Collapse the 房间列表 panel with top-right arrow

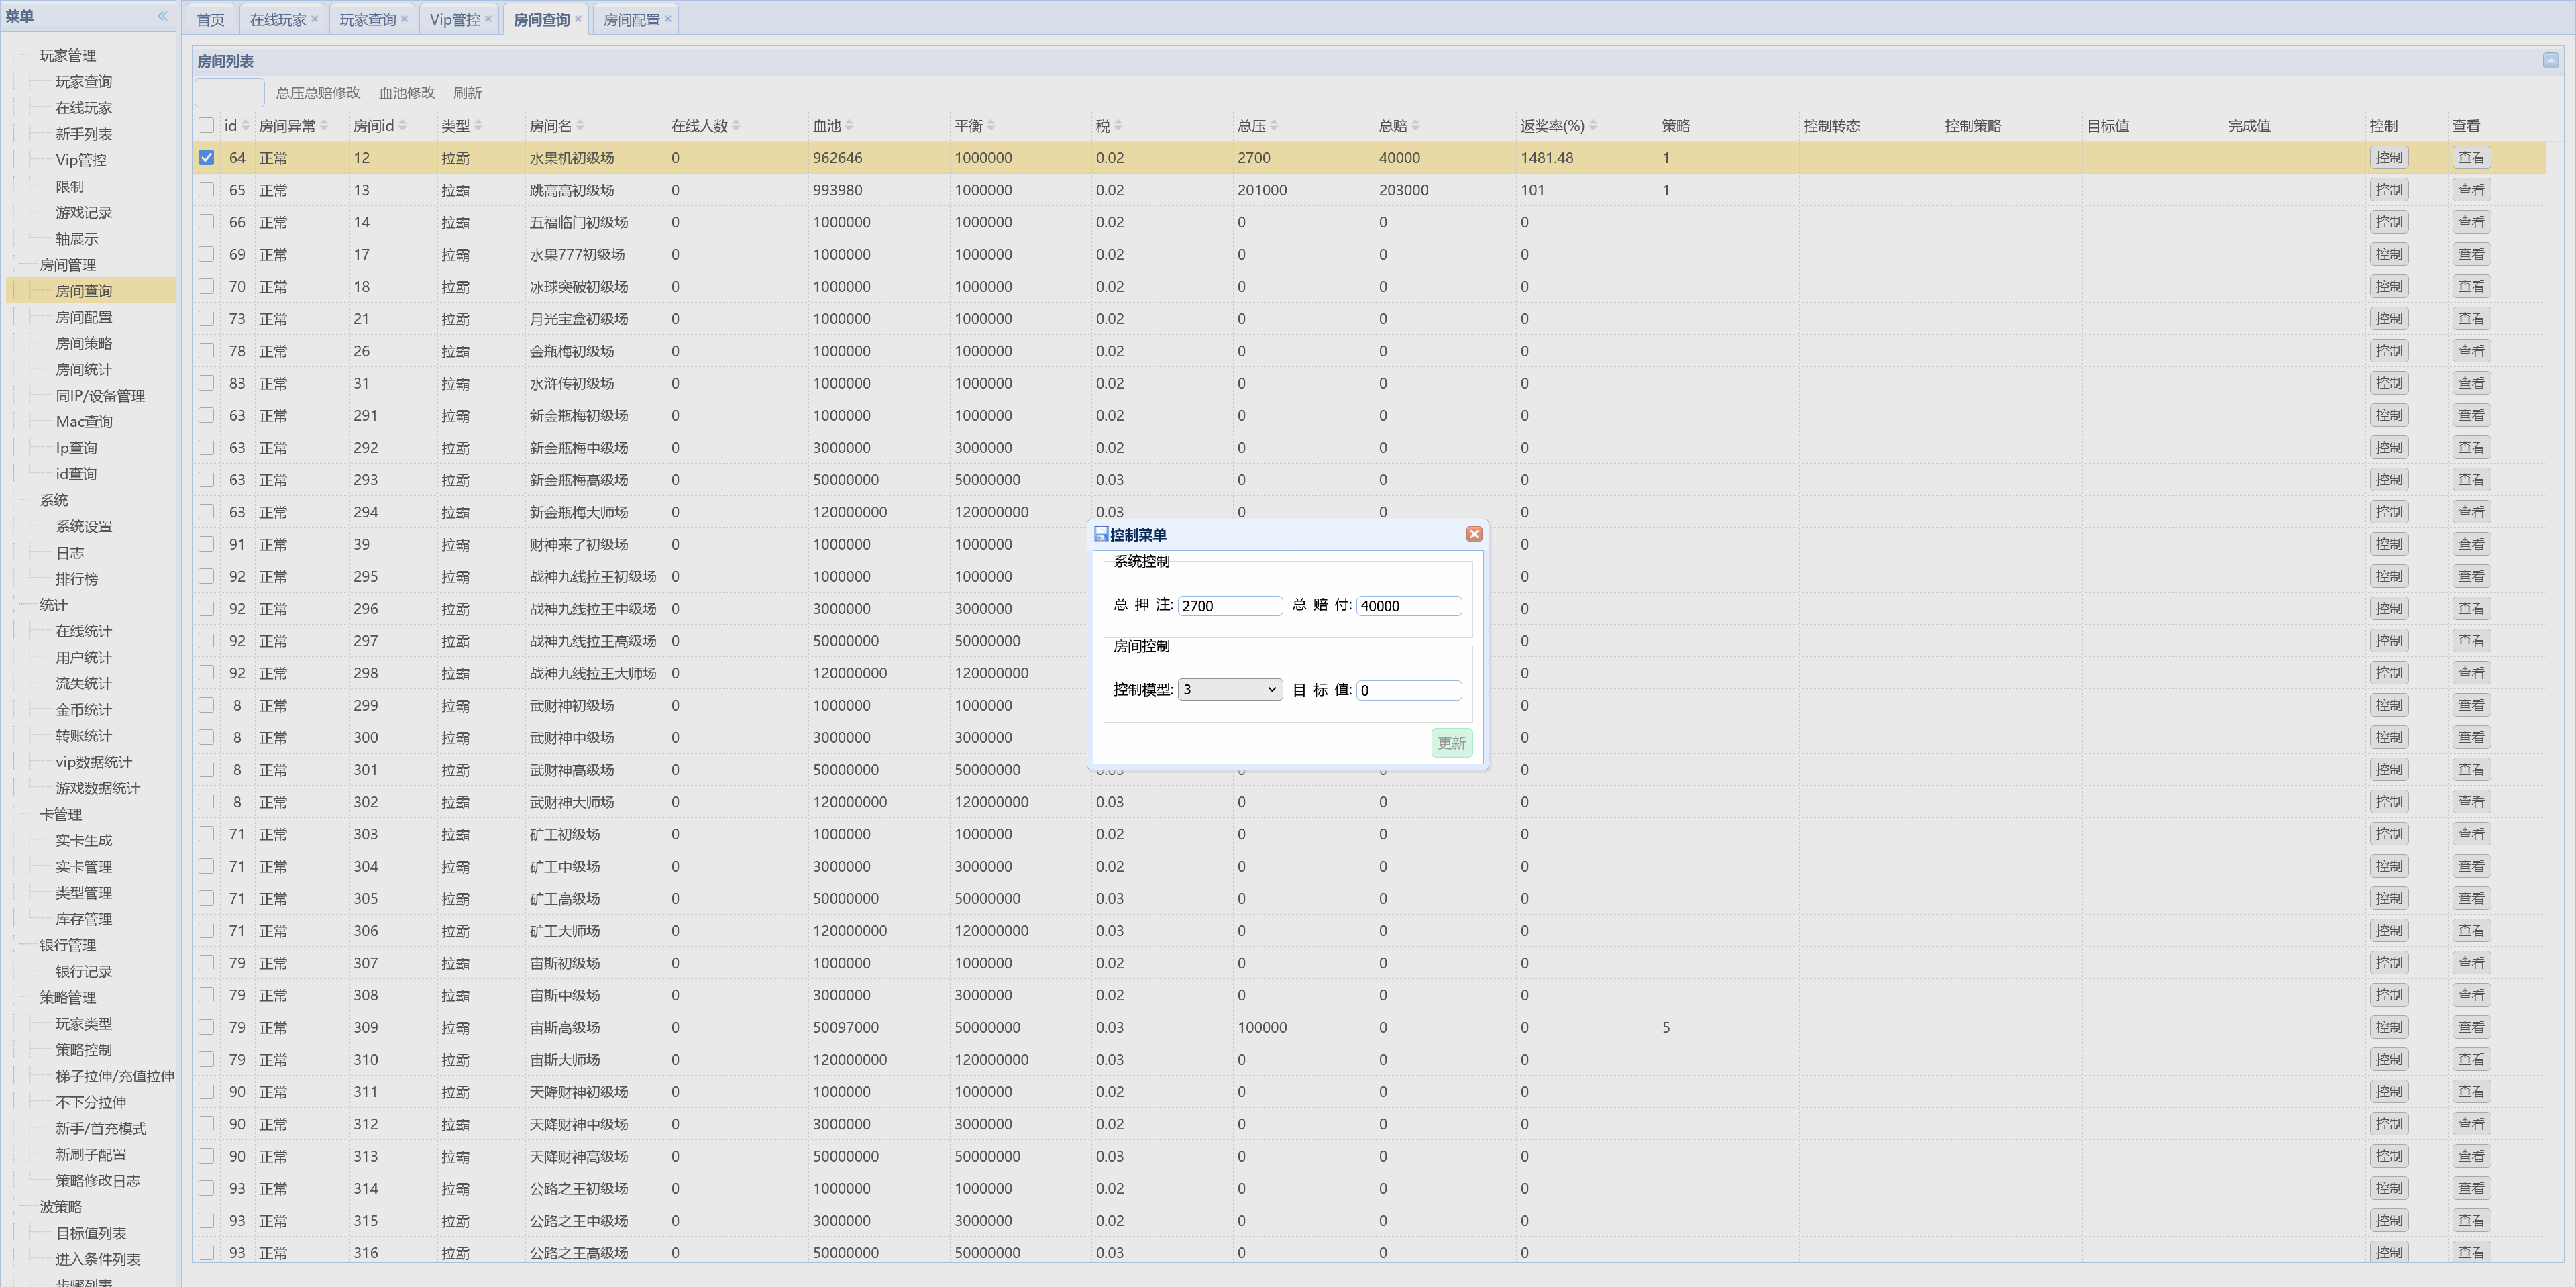click(x=2550, y=61)
